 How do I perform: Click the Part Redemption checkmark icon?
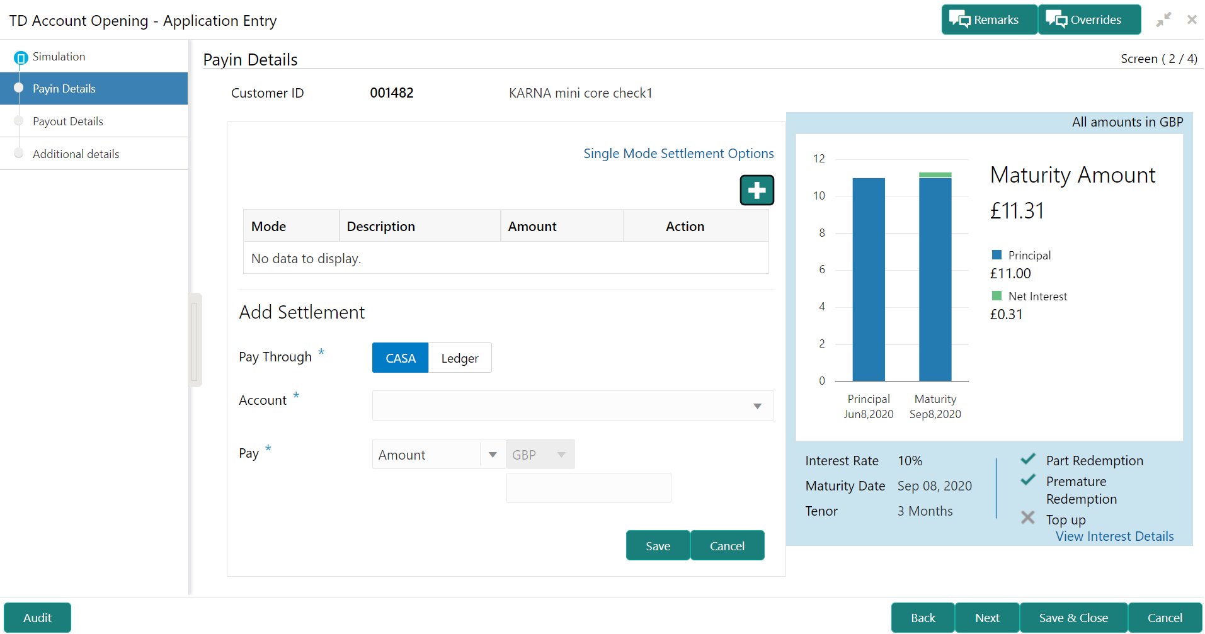(x=1028, y=459)
